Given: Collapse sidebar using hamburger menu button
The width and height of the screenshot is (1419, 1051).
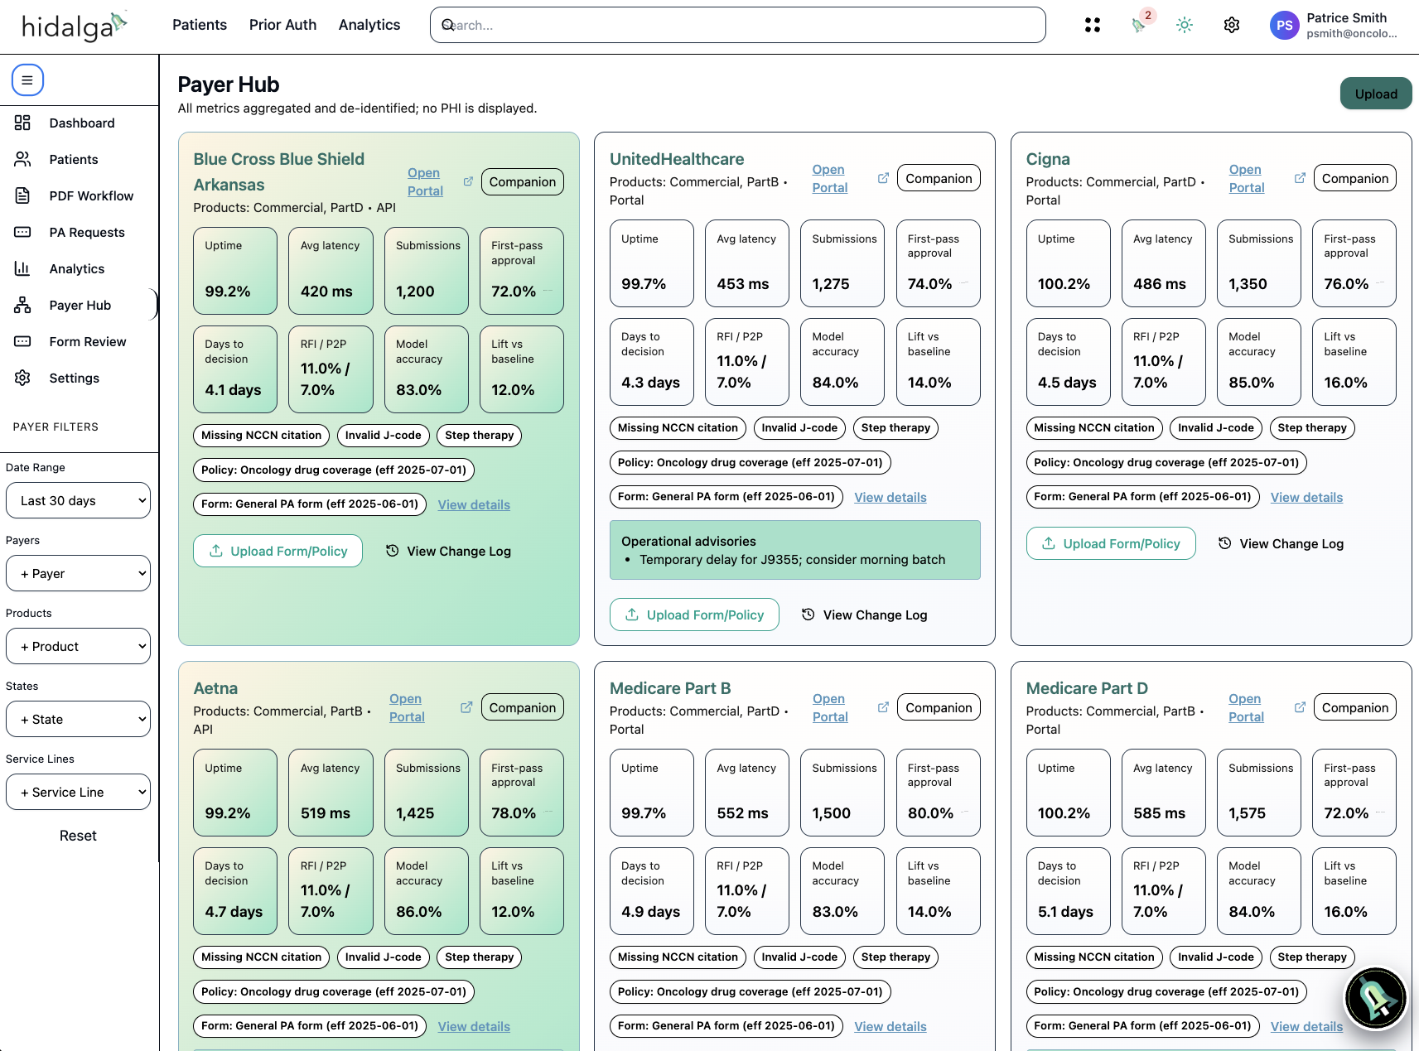Looking at the screenshot, I should click(x=27, y=80).
